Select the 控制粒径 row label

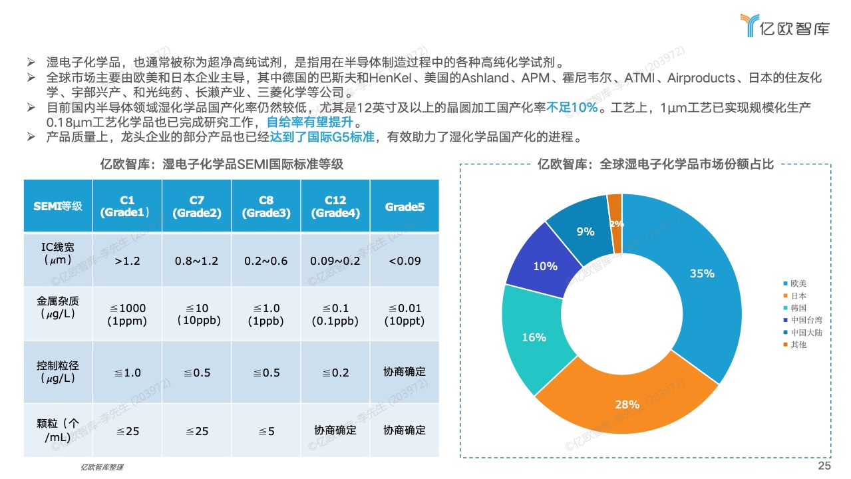58,372
